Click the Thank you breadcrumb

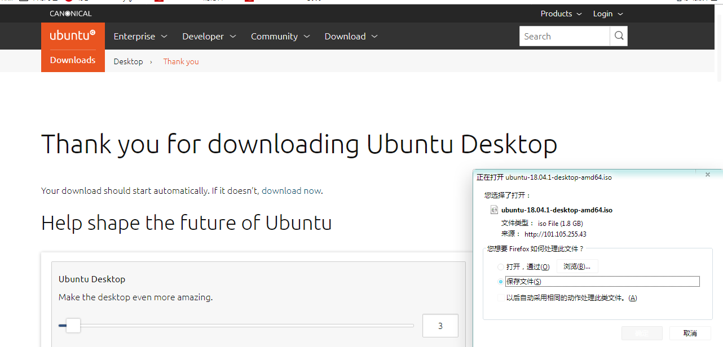coord(181,61)
